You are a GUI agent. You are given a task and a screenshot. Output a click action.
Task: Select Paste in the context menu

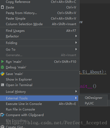39,7
